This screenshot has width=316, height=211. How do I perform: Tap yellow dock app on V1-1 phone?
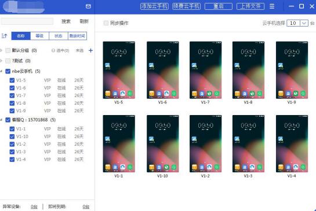click(x=108, y=167)
